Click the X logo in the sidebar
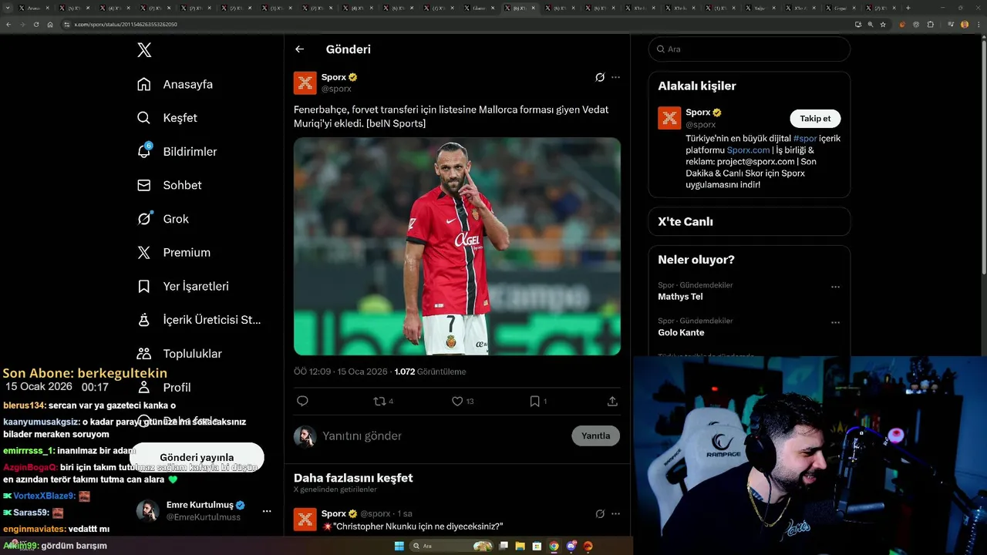The image size is (987, 555). [x=144, y=50]
